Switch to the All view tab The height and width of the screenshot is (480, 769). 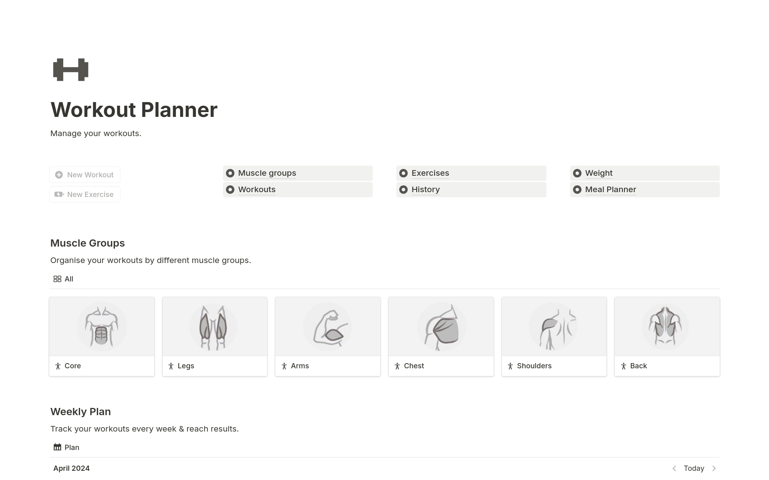68,279
